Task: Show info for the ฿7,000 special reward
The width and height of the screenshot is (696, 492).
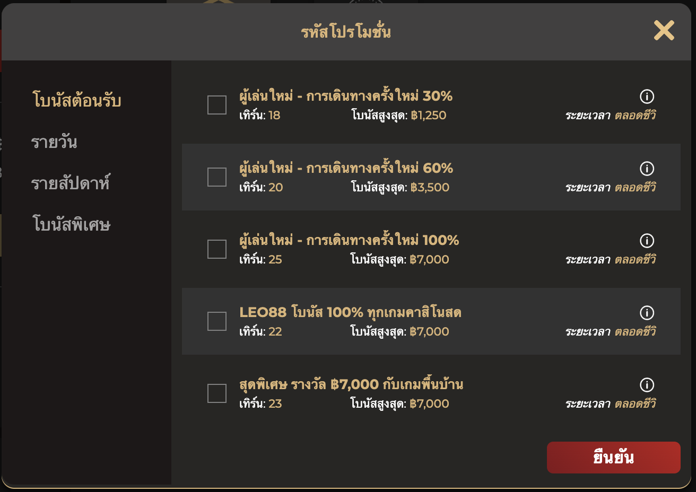Action: (x=647, y=385)
